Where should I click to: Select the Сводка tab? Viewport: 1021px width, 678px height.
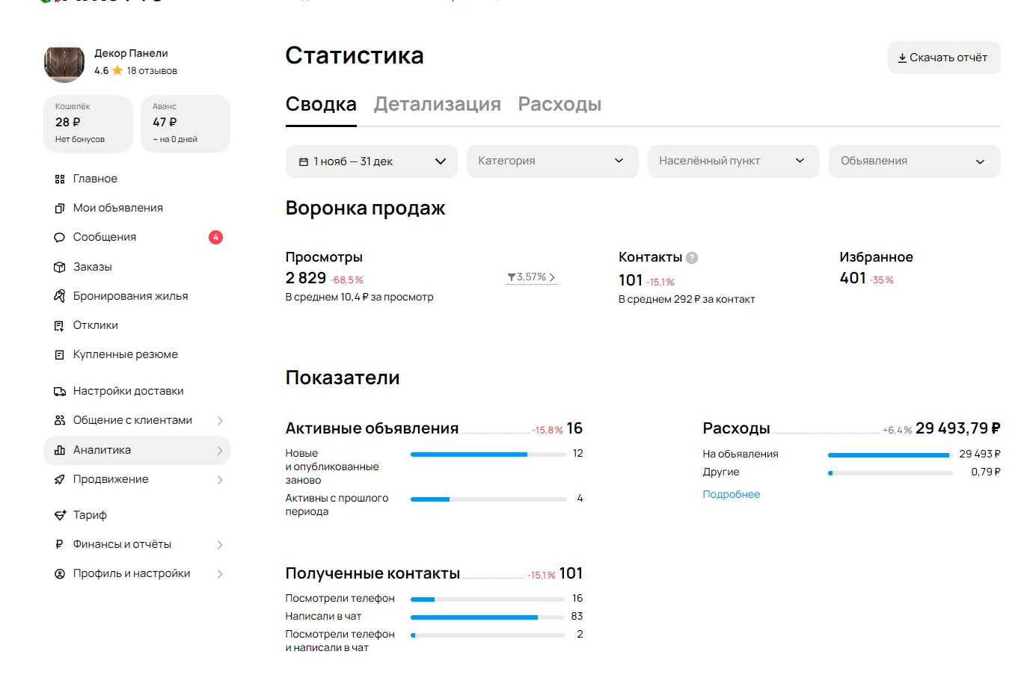coord(321,104)
